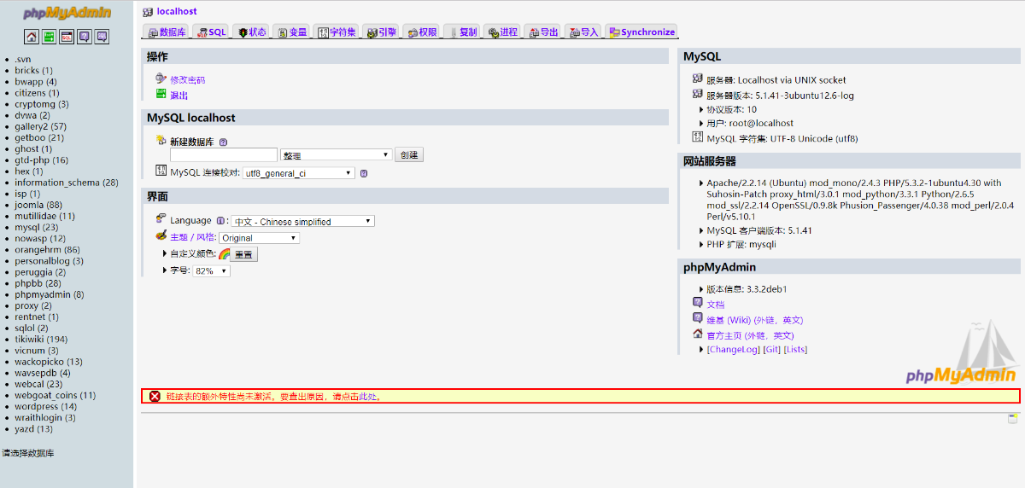1025x488 pixels.
Task: Click the new database name input field
Action: (x=224, y=155)
